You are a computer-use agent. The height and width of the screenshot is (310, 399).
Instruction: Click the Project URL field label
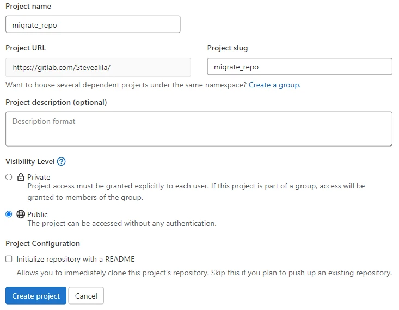pyautogui.click(x=26, y=48)
